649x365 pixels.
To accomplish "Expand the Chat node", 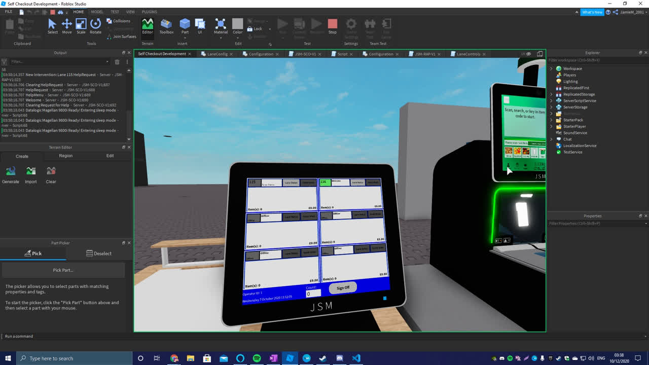I will click(552, 139).
